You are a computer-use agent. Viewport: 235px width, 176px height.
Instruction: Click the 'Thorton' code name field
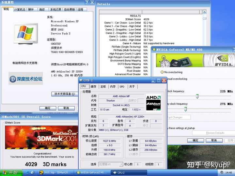pos(111,101)
